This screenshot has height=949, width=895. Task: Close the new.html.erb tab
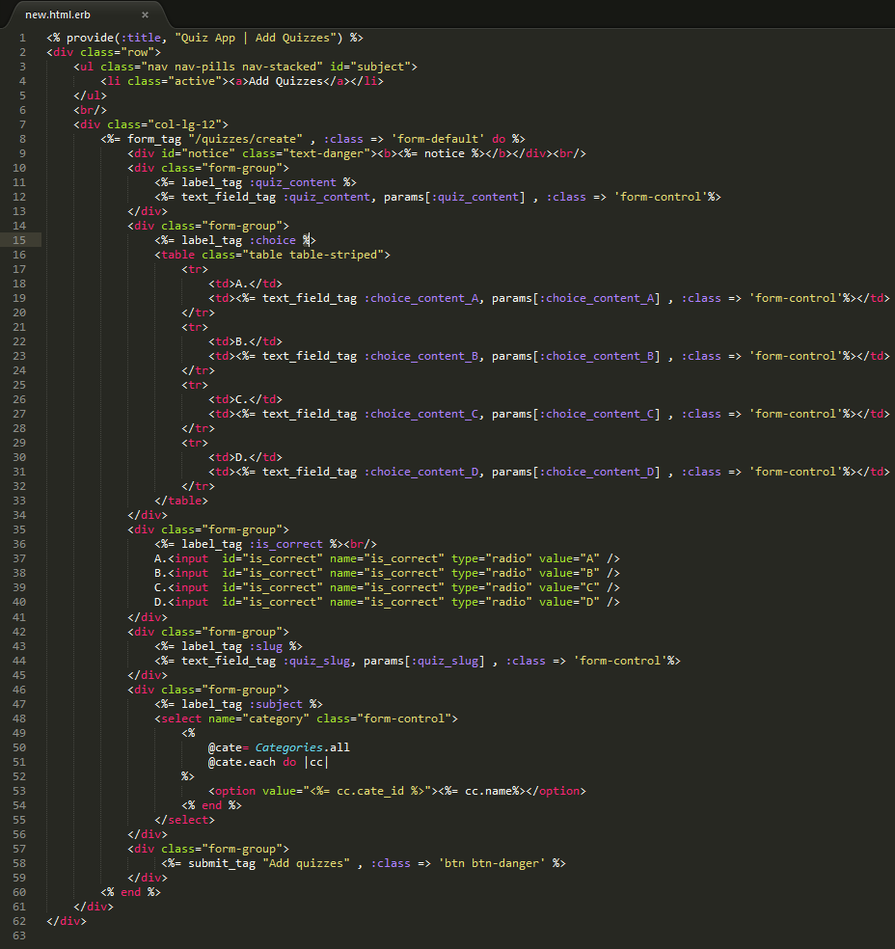145,14
